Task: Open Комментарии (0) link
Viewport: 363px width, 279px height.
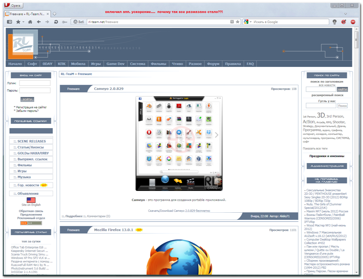Action: [99, 216]
